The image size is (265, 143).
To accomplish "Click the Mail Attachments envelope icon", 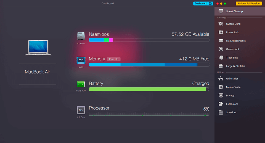I will (x=221, y=41).
